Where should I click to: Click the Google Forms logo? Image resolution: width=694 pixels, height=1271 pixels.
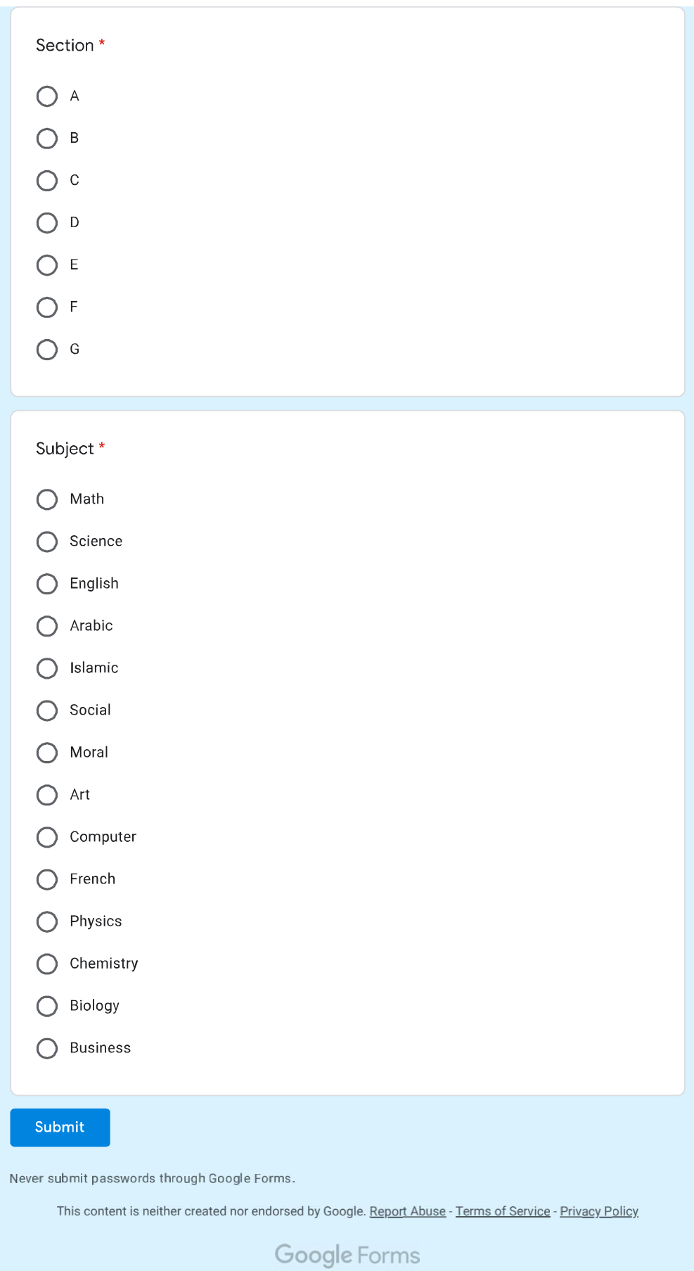(347, 1255)
